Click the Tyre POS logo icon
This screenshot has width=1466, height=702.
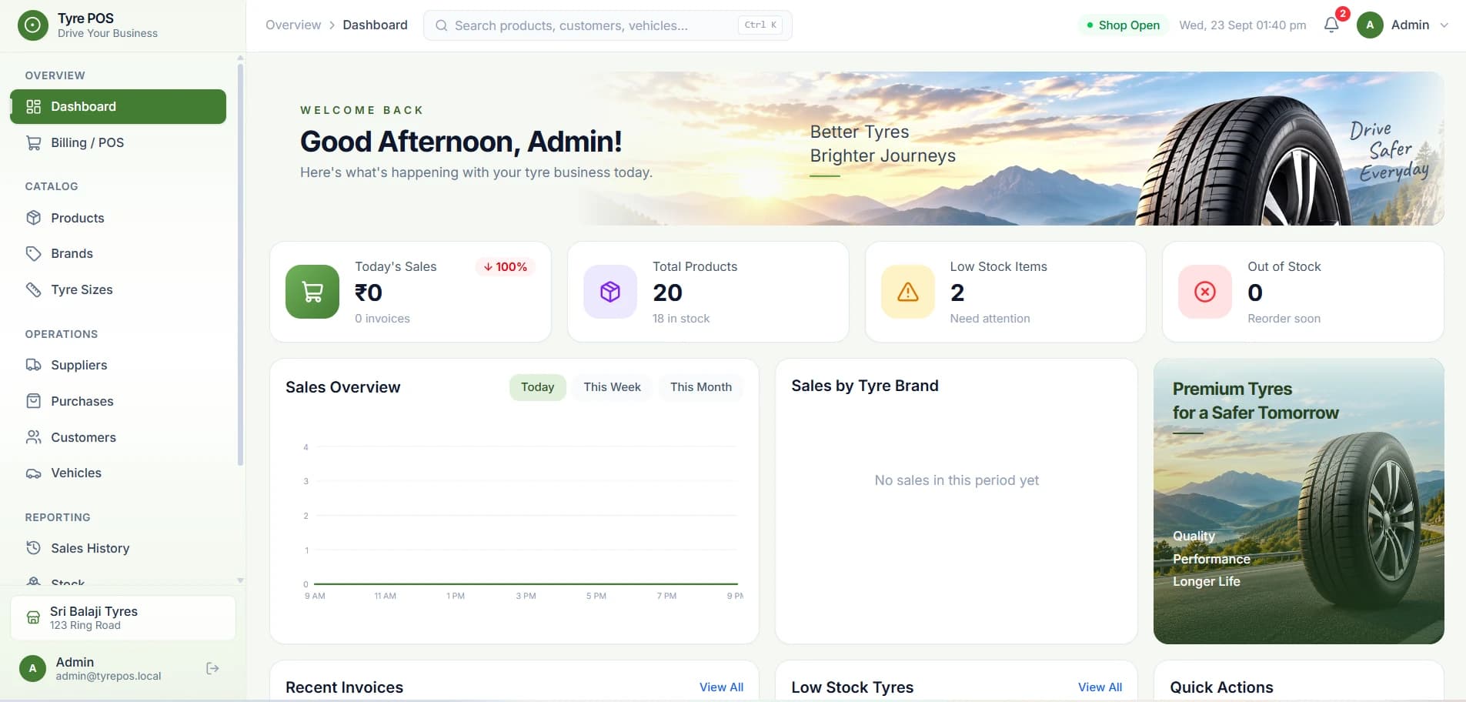32,25
